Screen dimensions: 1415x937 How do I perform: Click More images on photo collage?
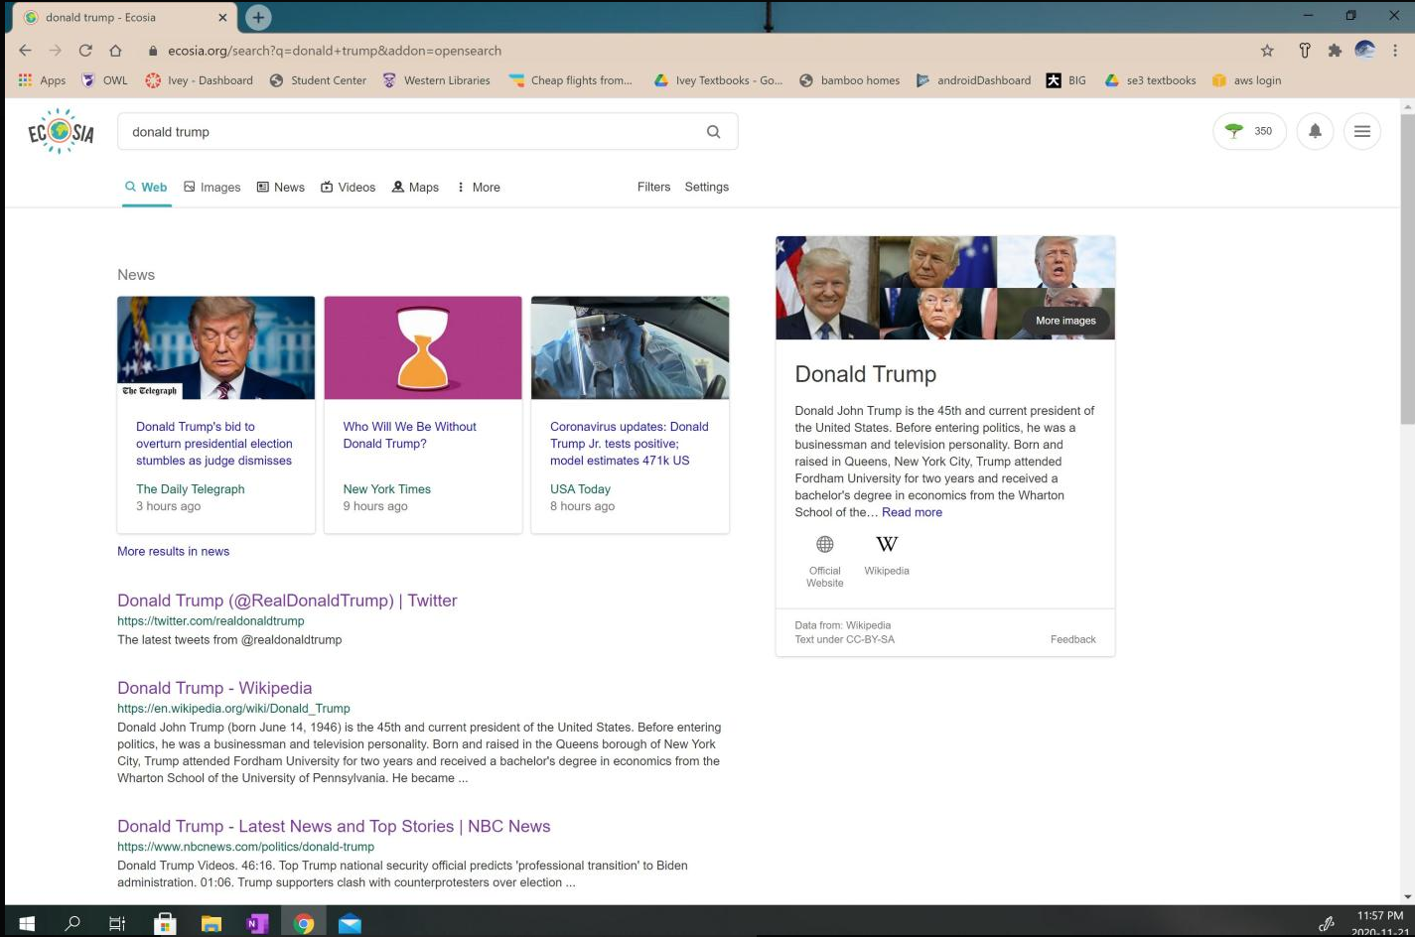click(1065, 321)
